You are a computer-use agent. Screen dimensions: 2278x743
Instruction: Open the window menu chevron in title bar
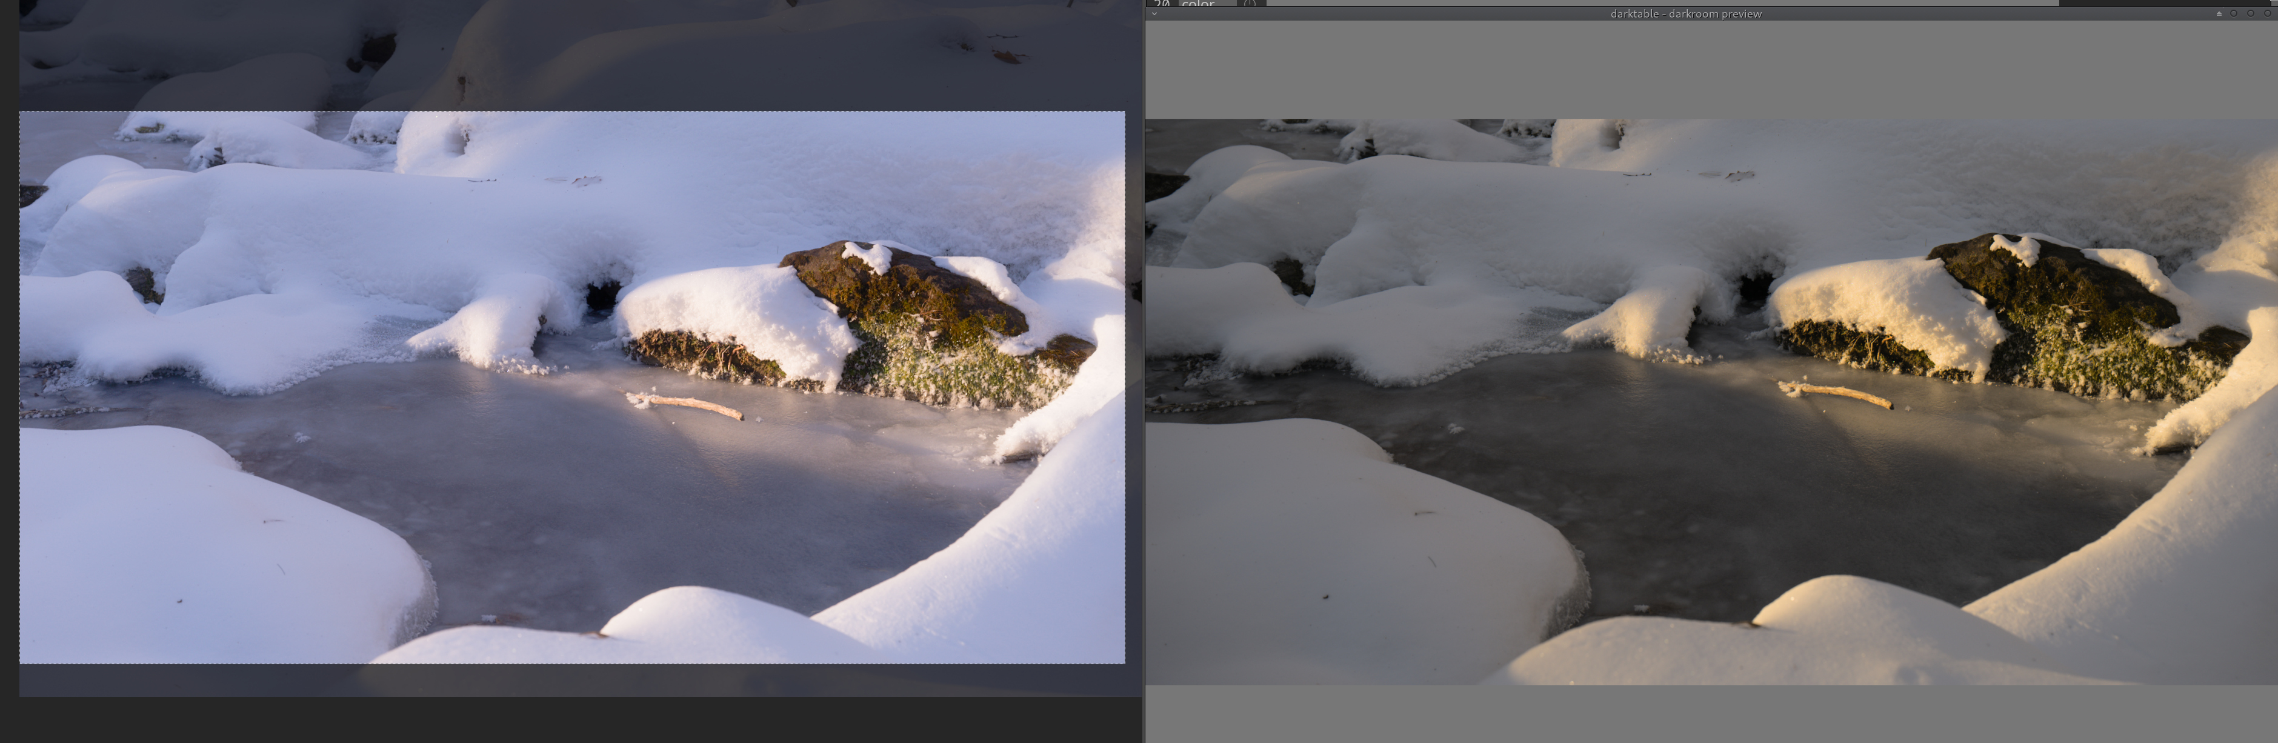pyautogui.click(x=1154, y=13)
